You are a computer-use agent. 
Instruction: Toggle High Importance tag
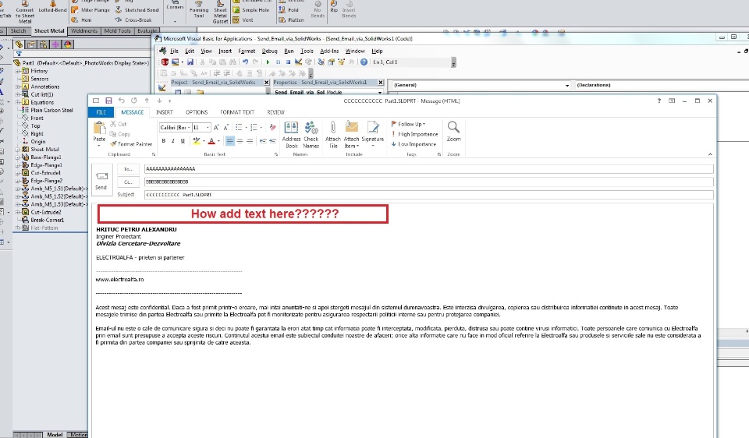click(414, 134)
